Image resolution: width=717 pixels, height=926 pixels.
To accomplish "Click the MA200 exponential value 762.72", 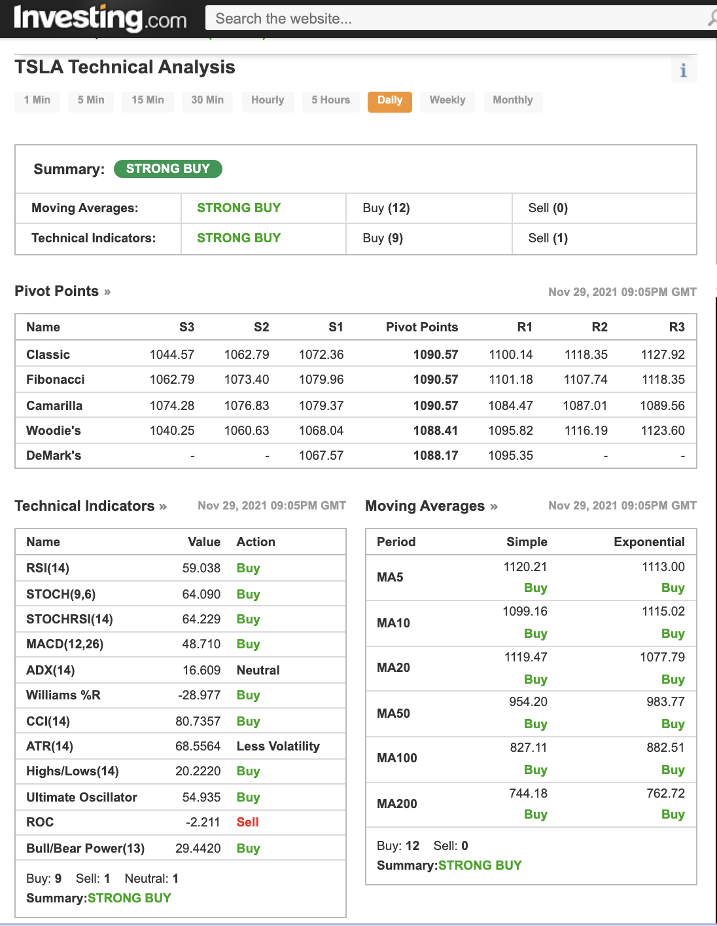I will click(666, 794).
